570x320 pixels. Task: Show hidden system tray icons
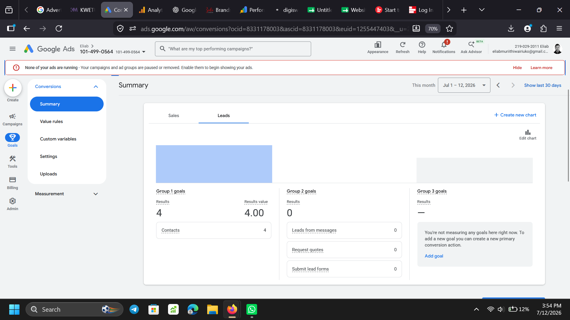click(476, 309)
